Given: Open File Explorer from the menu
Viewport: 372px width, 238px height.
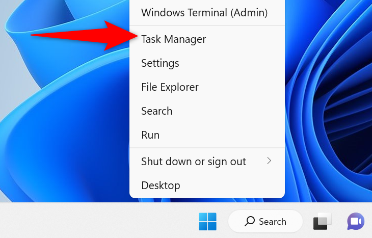Looking at the screenshot, I should point(170,87).
